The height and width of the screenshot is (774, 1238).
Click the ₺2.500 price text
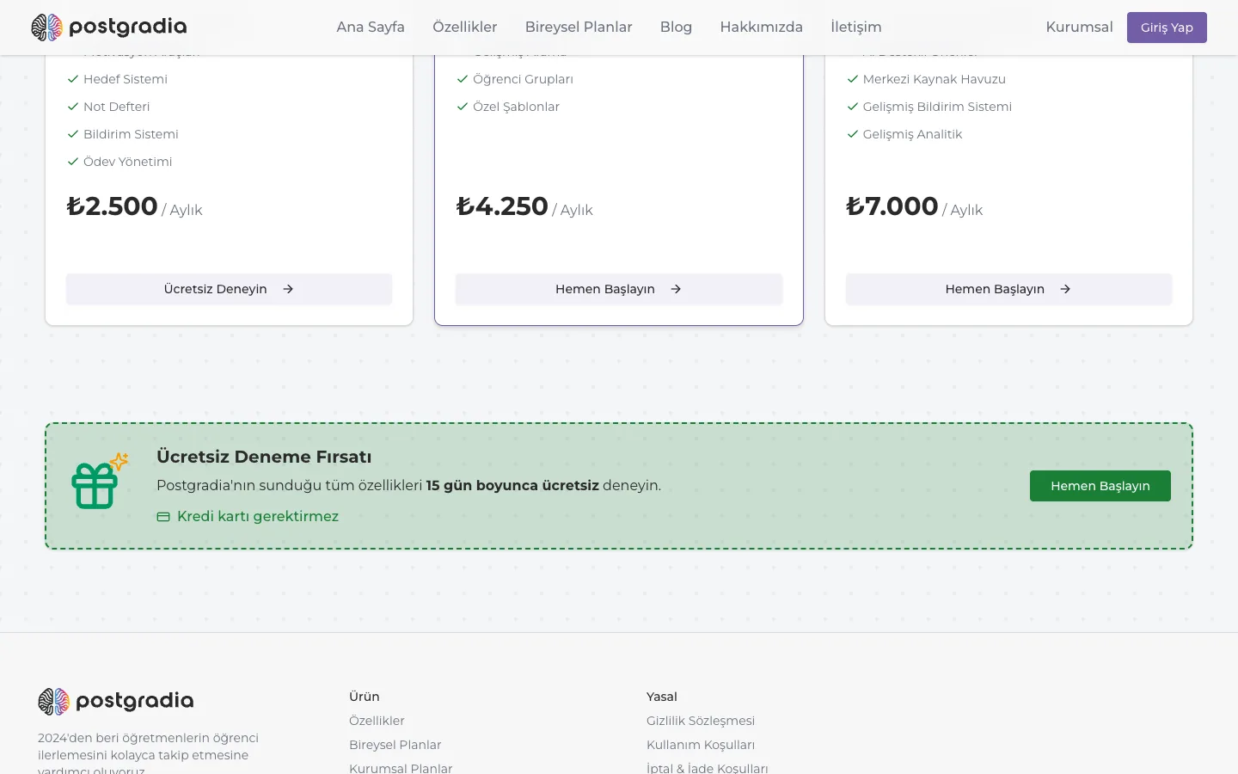click(112, 206)
